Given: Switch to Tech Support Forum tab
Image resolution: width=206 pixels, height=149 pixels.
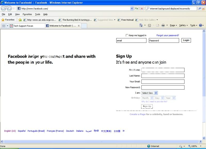Looking at the screenshot, I should tap(27, 26).
